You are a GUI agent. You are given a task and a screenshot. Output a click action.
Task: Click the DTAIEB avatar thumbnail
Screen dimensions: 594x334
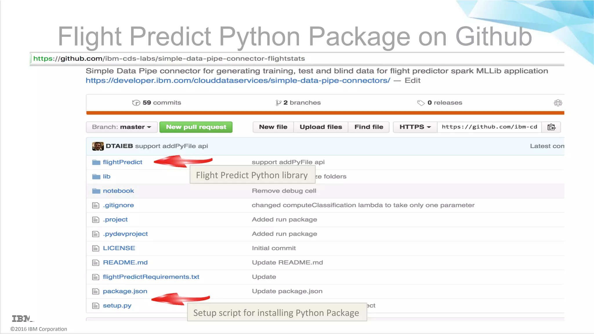pos(98,146)
